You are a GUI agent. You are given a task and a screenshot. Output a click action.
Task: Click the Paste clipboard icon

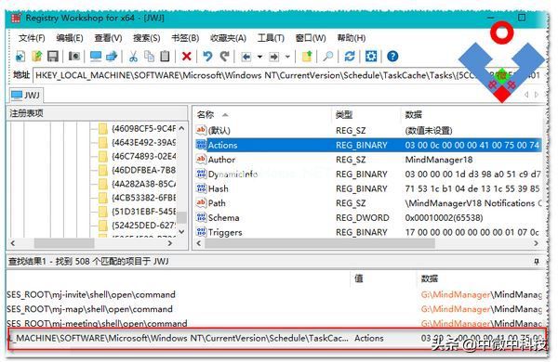tap(165, 56)
